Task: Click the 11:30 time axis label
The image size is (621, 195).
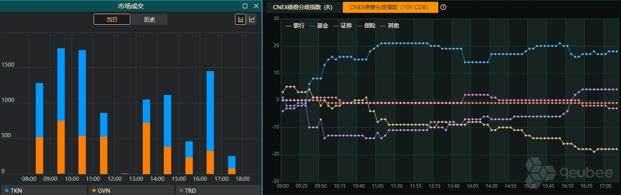Action: [397, 186]
